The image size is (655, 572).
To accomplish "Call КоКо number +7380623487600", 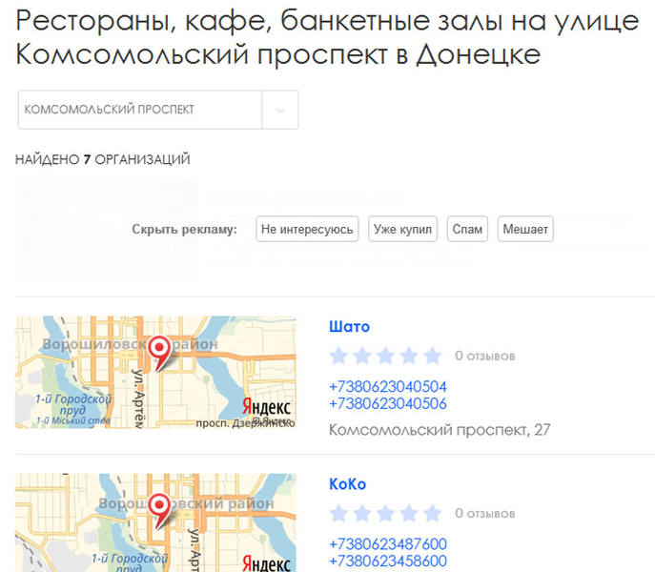I will [388, 544].
